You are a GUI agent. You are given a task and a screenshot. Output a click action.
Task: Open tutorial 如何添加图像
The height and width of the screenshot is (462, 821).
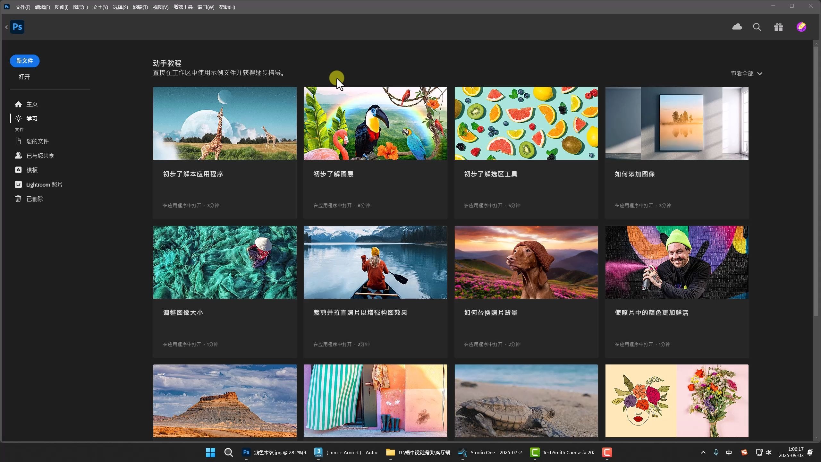[x=635, y=174]
